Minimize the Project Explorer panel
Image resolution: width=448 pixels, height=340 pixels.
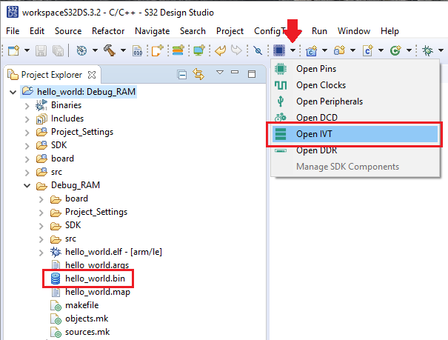click(x=235, y=73)
